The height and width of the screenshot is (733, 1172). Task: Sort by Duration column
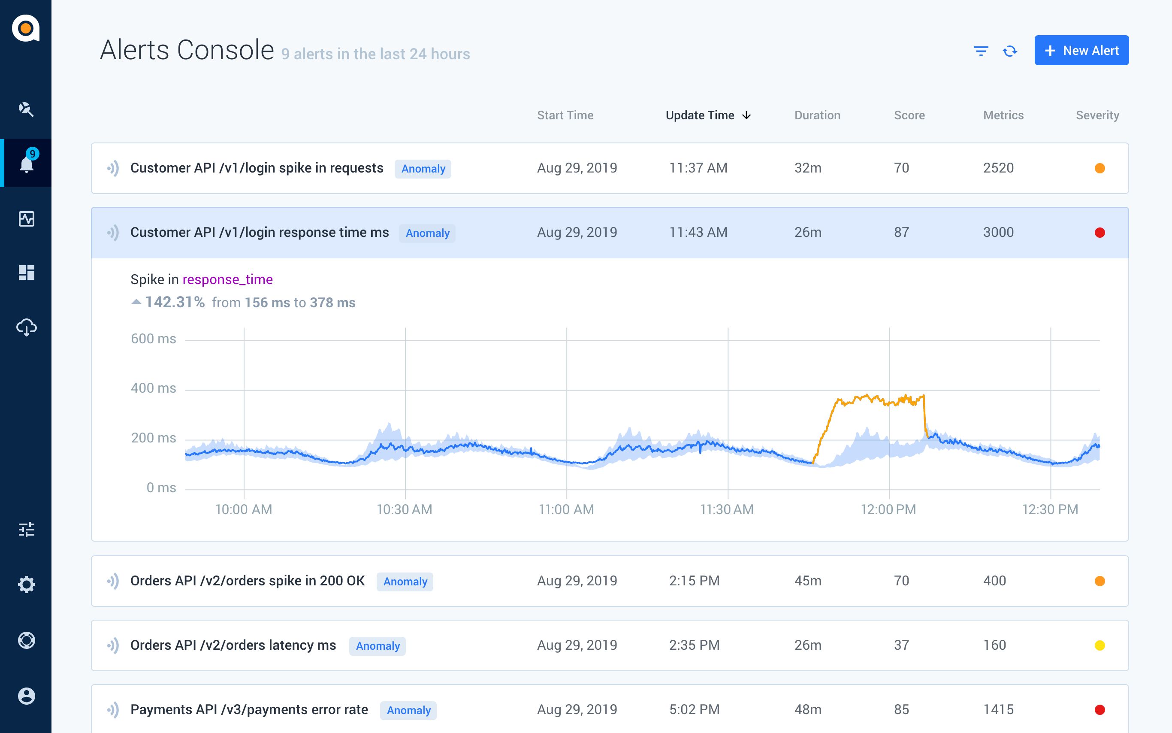pyautogui.click(x=817, y=115)
